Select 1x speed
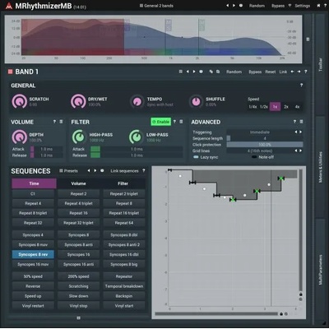This screenshot has height=329, width=329. tap(275, 107)
